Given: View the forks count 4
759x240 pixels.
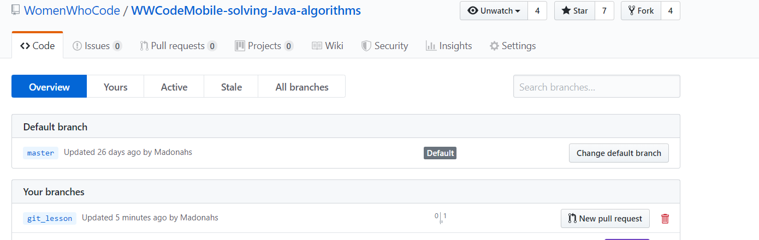Looking at the screenshot, I should point(671,10).
